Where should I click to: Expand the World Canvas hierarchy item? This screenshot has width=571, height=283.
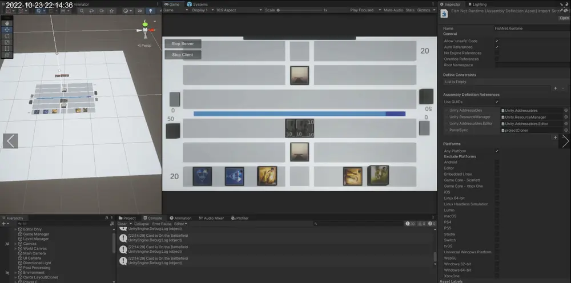tap(15, 248)
